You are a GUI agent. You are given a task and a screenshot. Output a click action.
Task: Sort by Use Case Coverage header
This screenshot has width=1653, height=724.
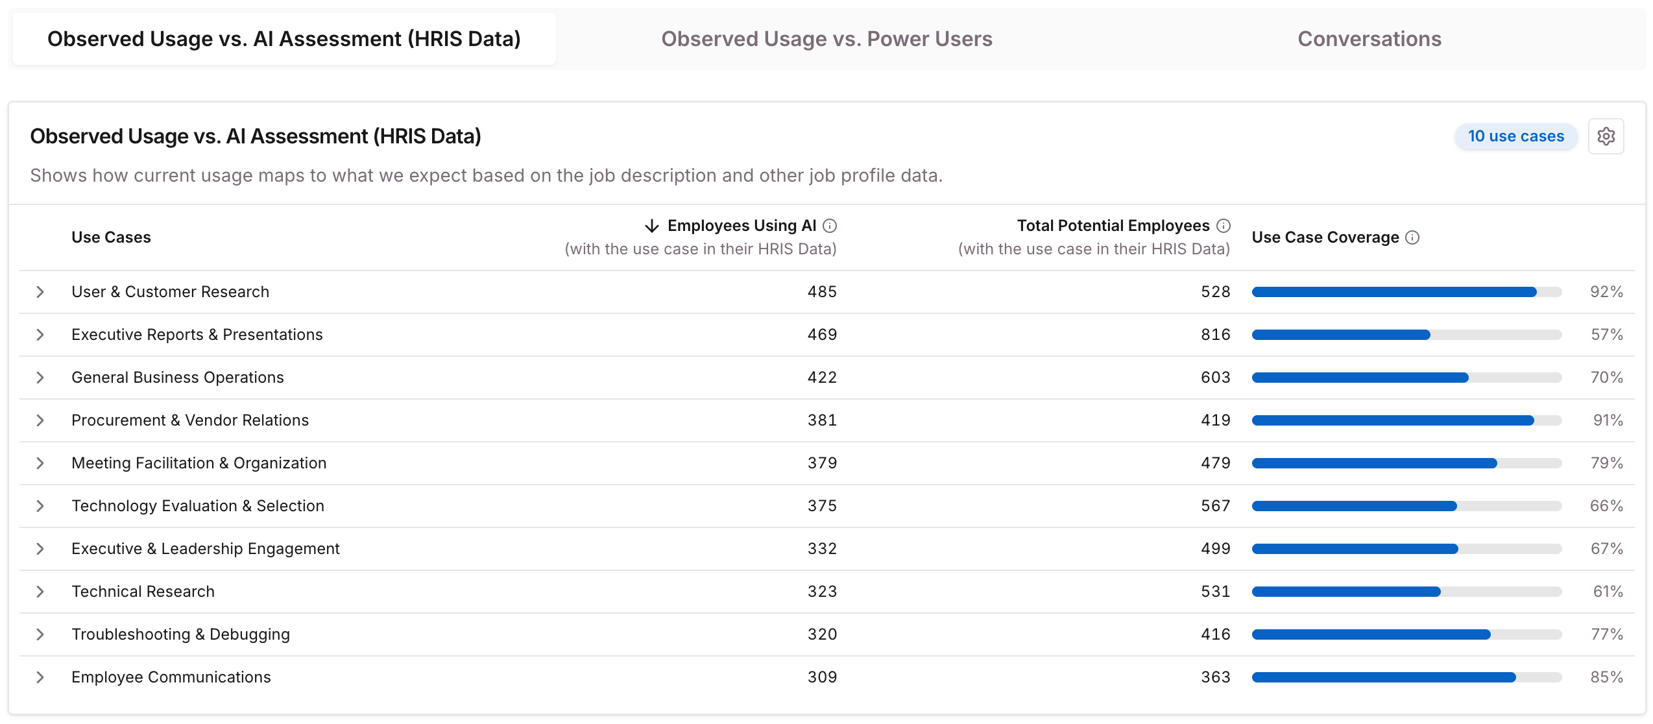pos(1325,237)
